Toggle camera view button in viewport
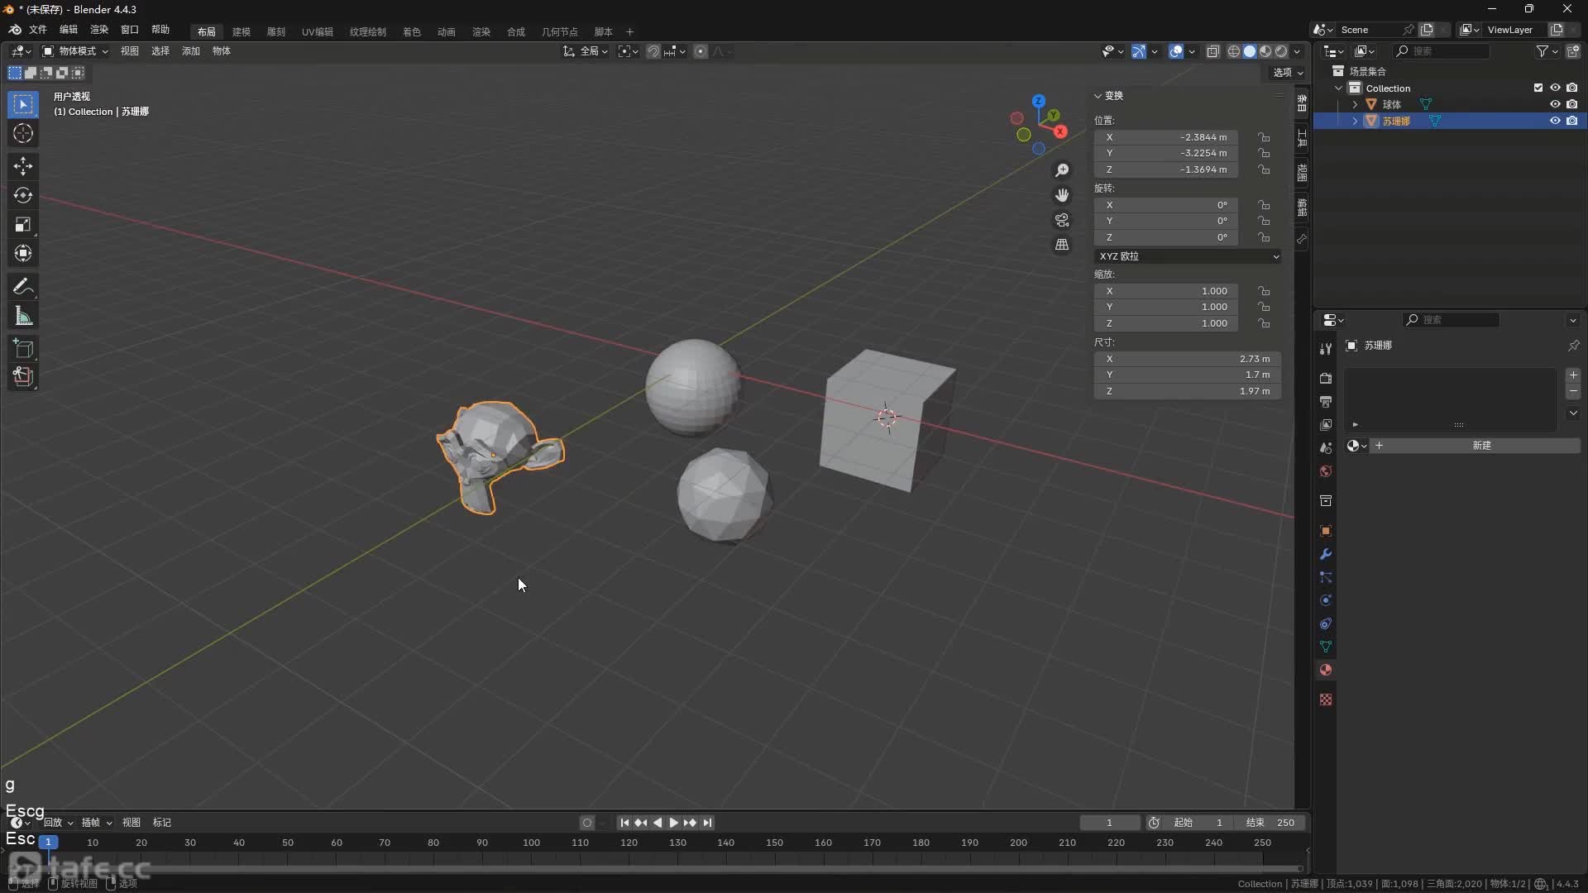 pos(1062,221)
